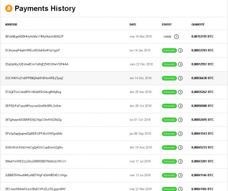Click wallet address on 14 Jan 2019 row
This screenshot has width=228, height=191.
click(x=32, y=50)
